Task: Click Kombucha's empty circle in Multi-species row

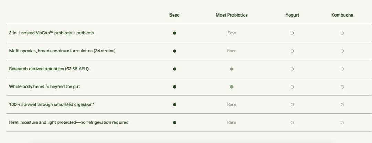Action: [342, 51]
